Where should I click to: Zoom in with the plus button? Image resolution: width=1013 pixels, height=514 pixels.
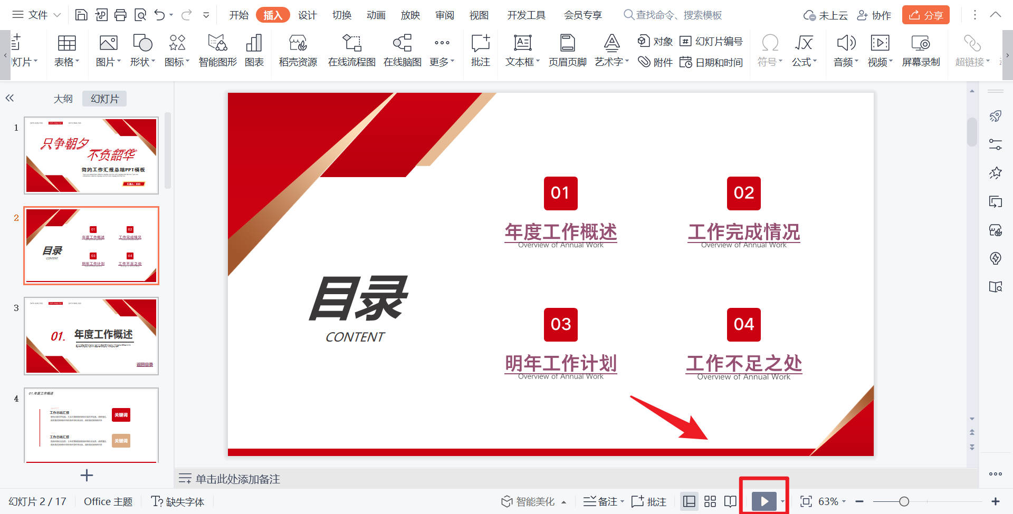[996, 501]
